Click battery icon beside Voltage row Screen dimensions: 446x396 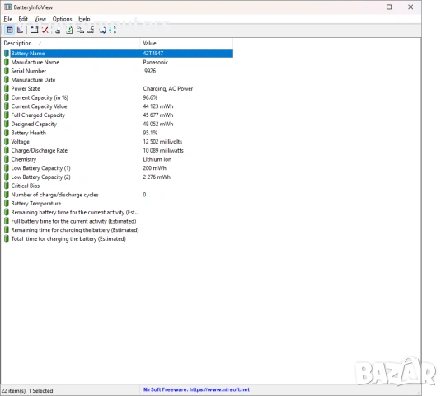point(7,142)
